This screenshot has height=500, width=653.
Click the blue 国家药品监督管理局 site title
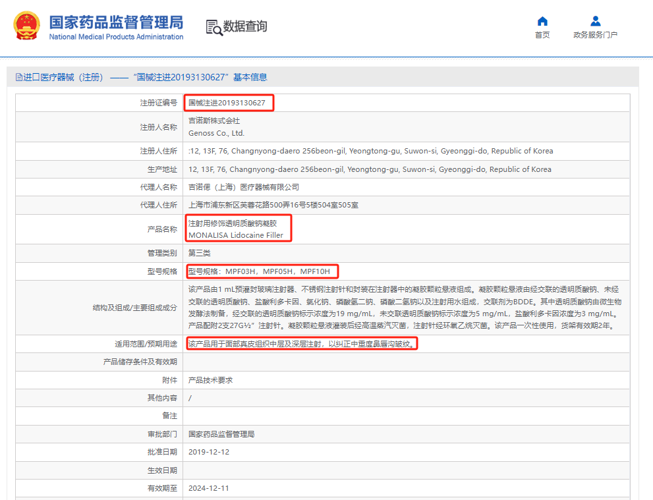click(116, 22)
